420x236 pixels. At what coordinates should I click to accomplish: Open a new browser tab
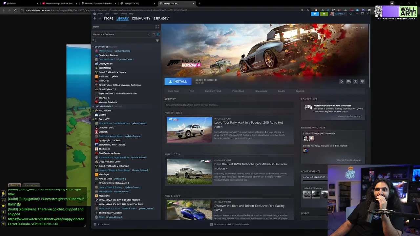[x=199, y=3]
